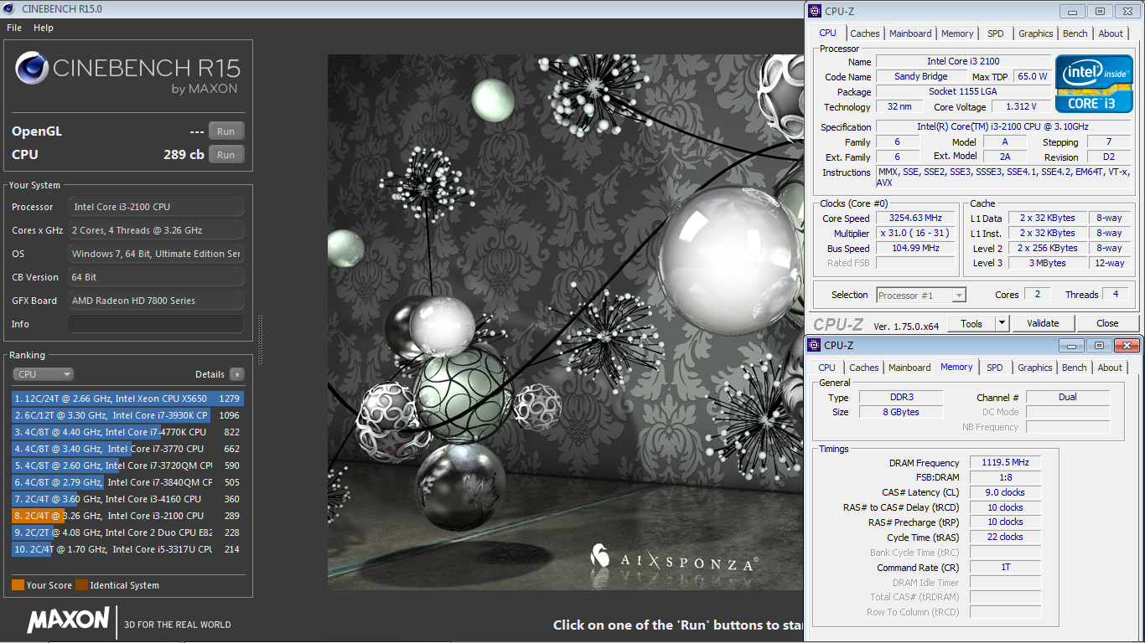Switch to Bench tab in lower CPU-Z
Viewport: 1145px width, 643px height.
1075,368
